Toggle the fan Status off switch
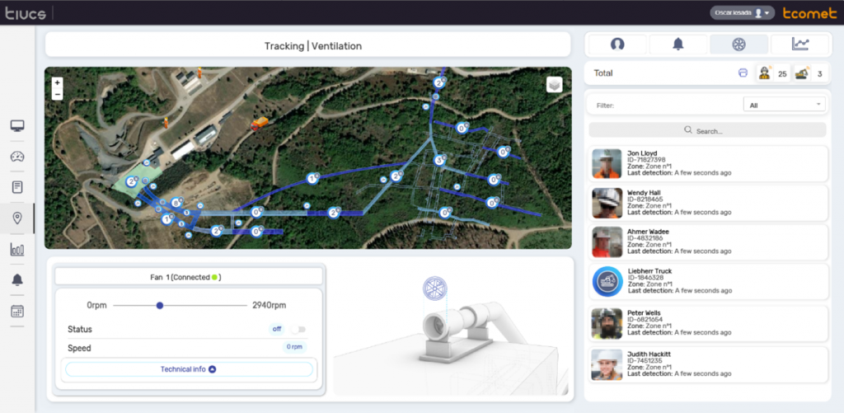 click(x=298, y=329)
